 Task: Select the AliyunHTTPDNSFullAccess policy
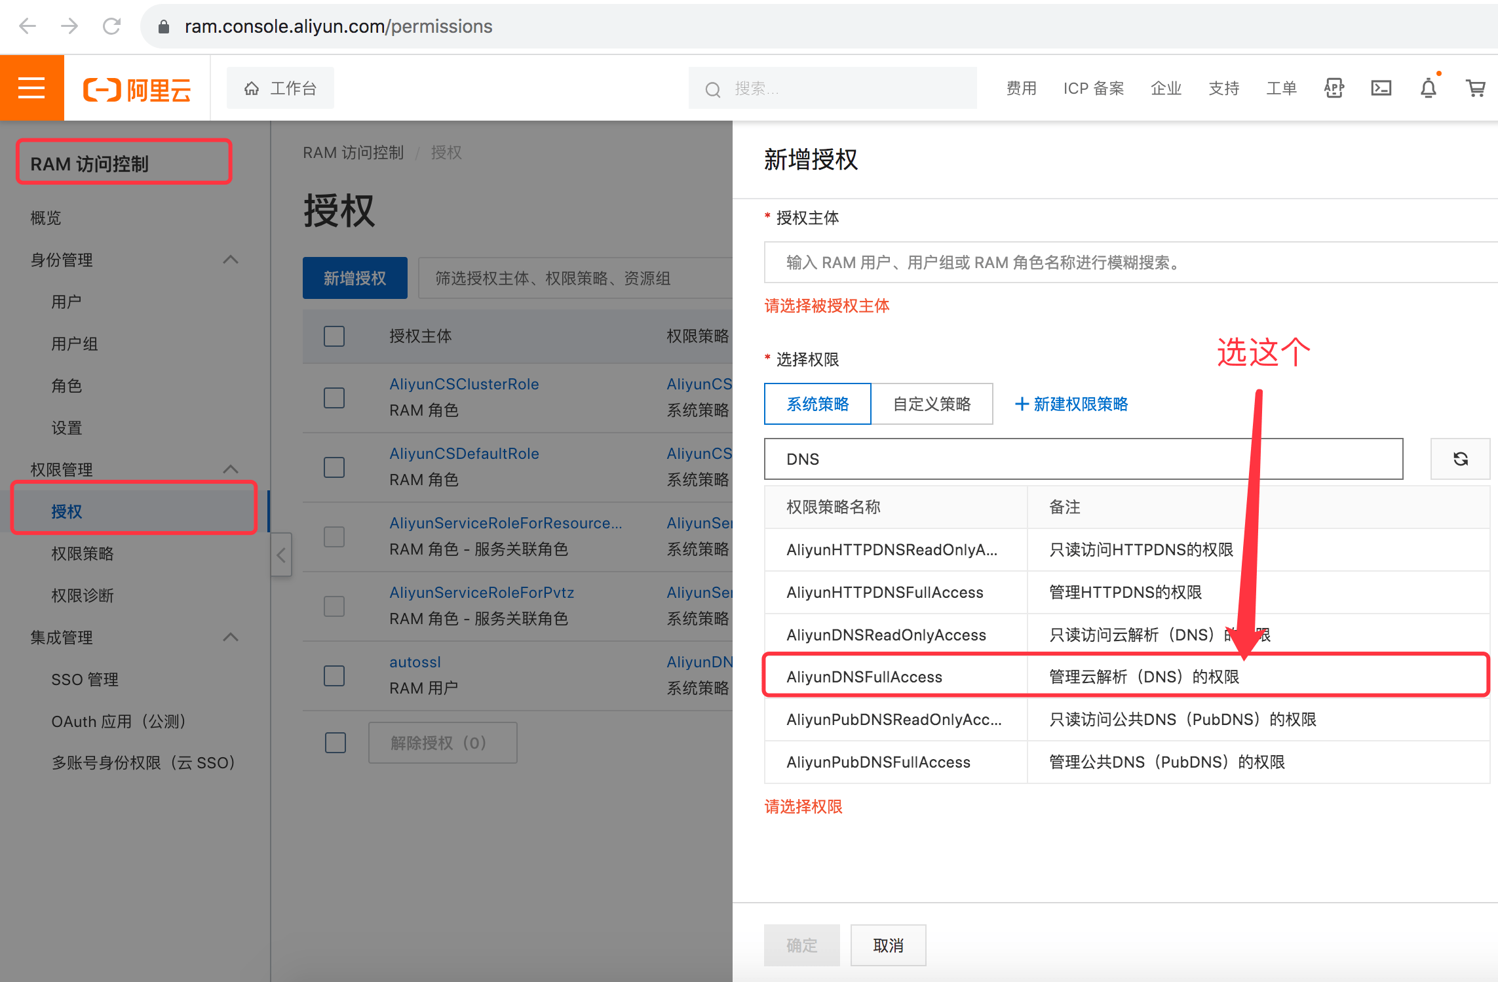1126,592
